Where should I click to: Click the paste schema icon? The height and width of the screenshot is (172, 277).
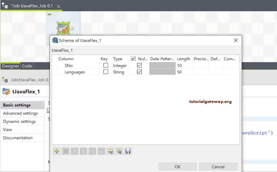tap(101, 151)
